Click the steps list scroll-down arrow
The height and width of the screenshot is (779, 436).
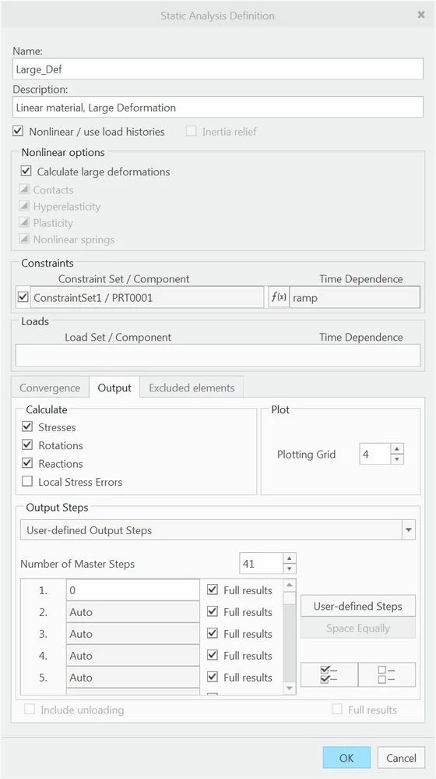tap(290, 689)
